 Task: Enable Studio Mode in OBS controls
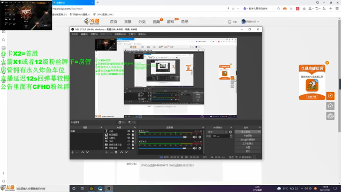tap(248, 143)
